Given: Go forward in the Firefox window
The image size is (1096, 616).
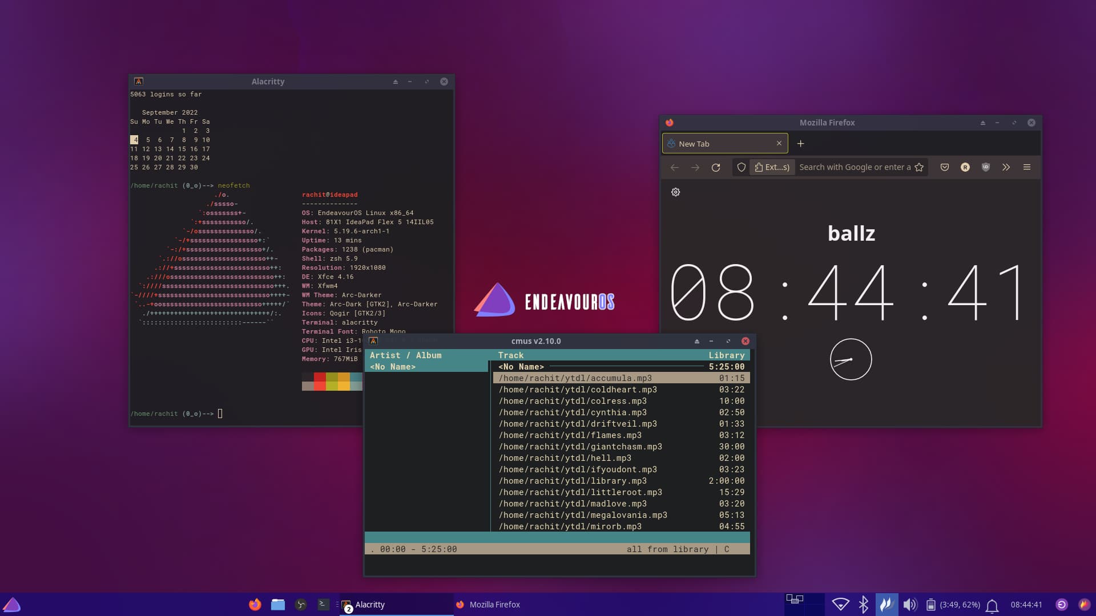Looking at the screenshot, I should pos(695,167).
